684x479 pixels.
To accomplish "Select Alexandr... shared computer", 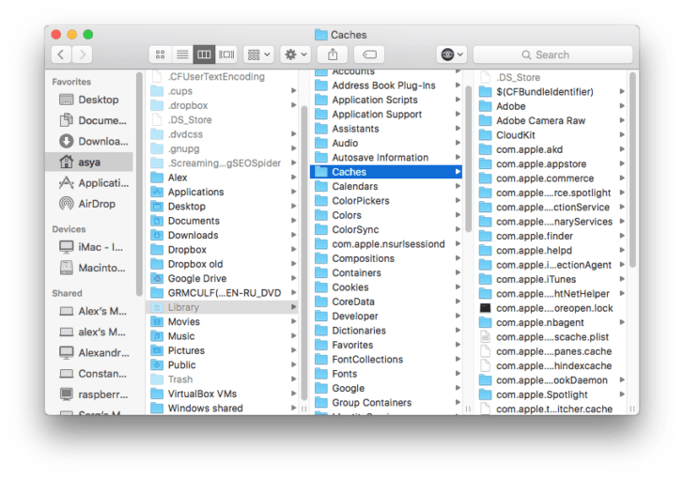I will coord(89,352).
